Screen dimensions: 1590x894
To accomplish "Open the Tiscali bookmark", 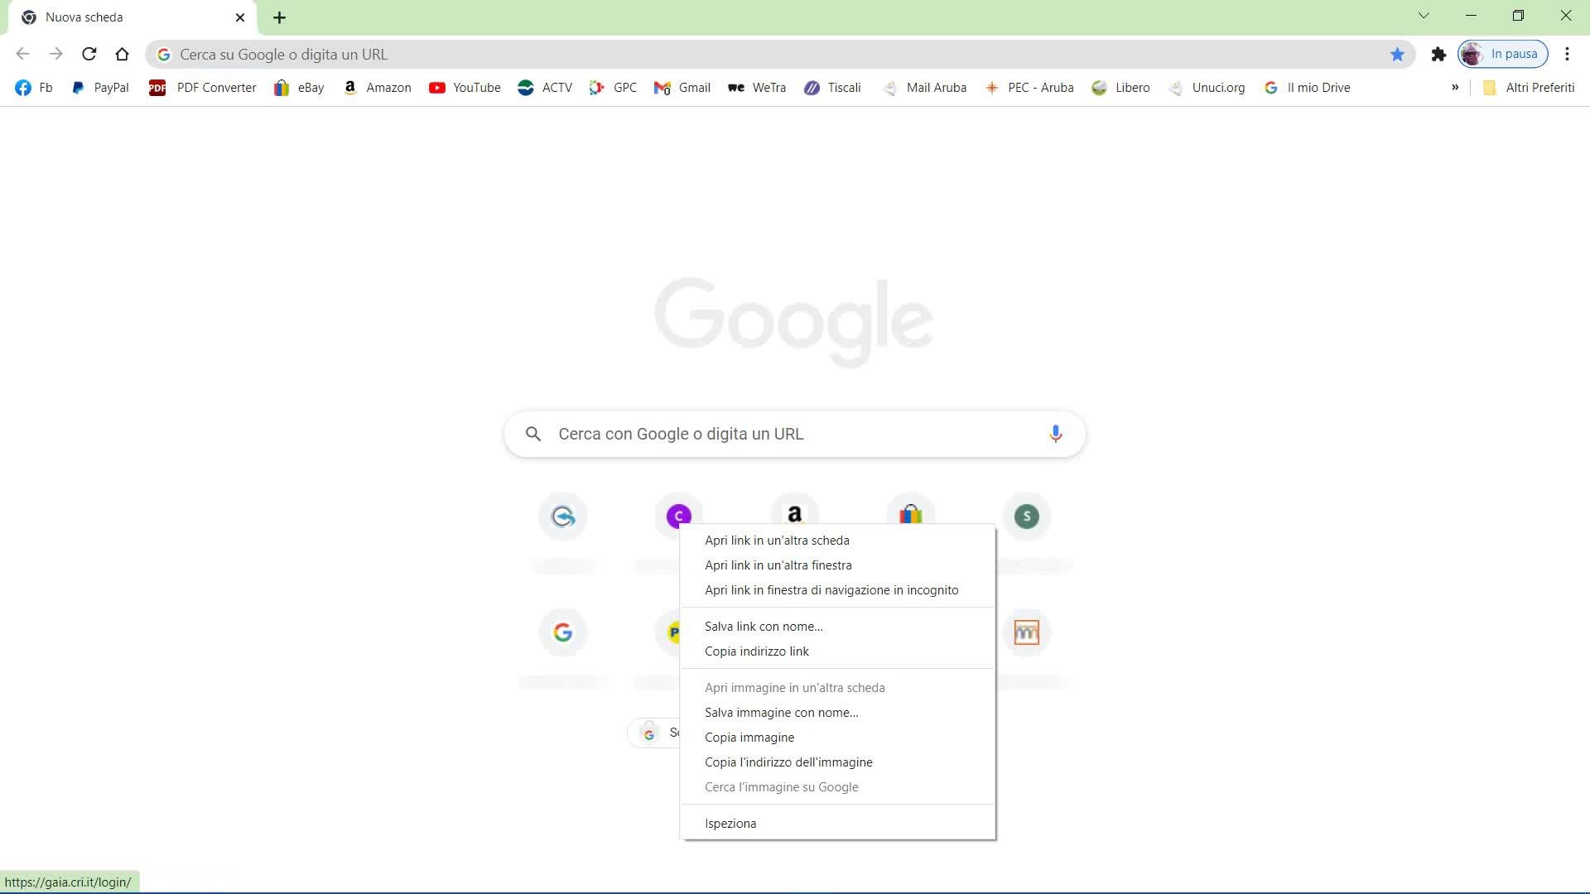I will point(832,88).
